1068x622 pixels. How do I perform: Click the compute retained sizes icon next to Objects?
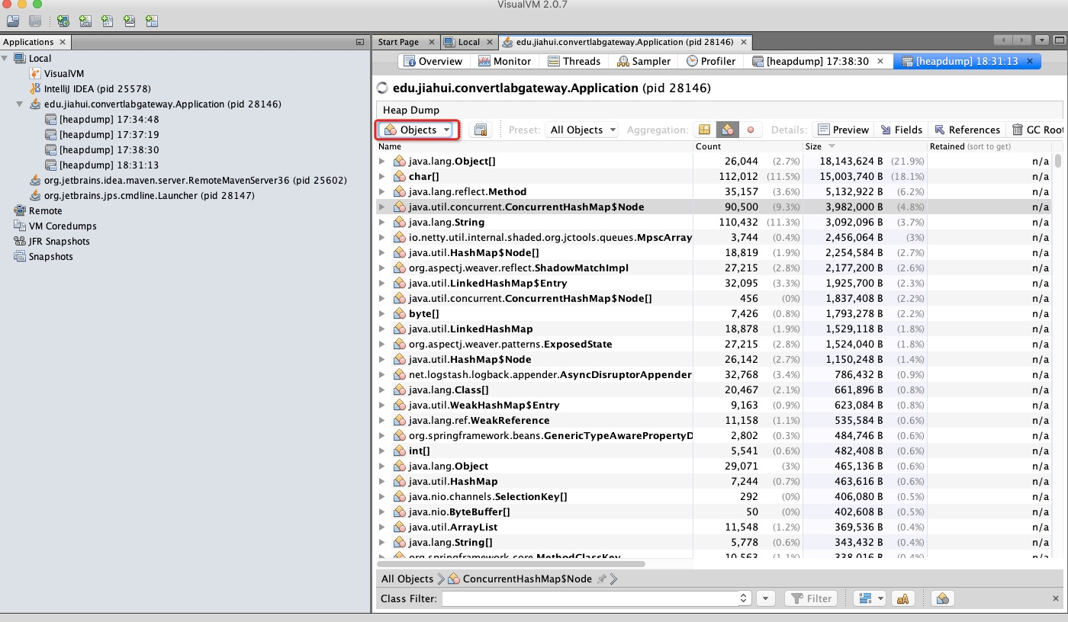(480, 130)
